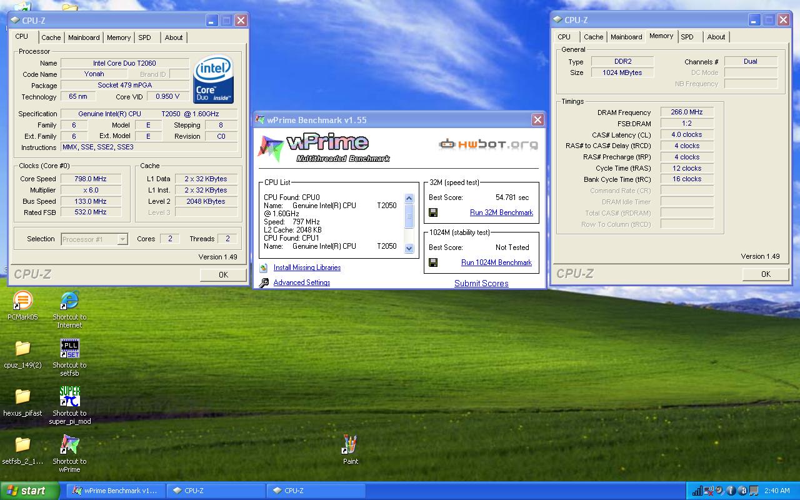Switch to CPU tab in right CPU-Z

click(564, 37)
